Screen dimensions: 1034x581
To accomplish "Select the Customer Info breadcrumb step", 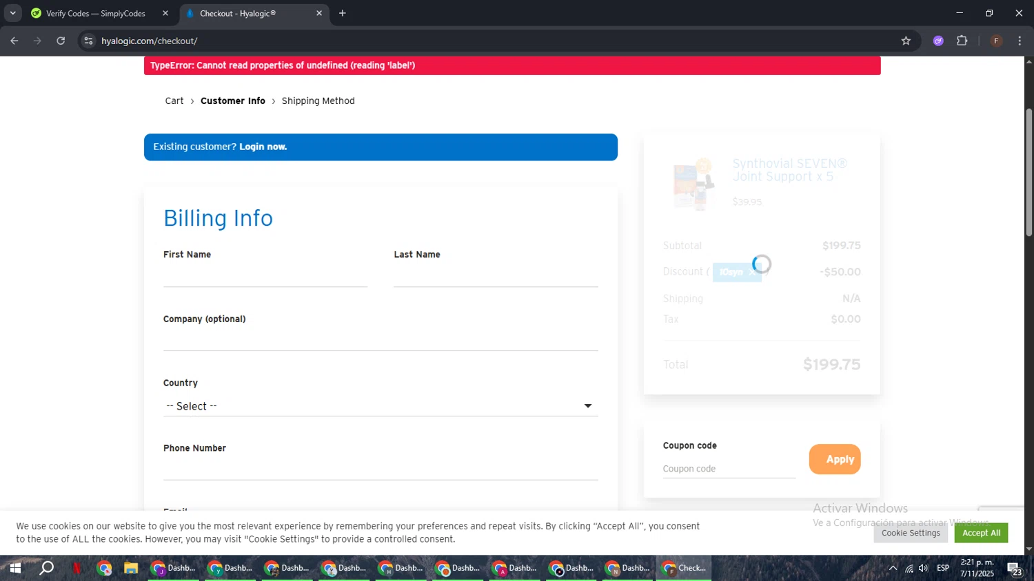I will click(233, 101).
